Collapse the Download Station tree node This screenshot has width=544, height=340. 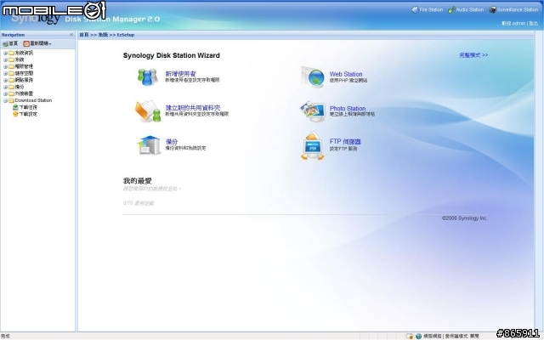point(5,100)
